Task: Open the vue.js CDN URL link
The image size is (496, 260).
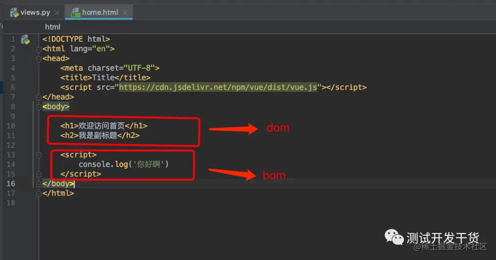Action: 218,87
